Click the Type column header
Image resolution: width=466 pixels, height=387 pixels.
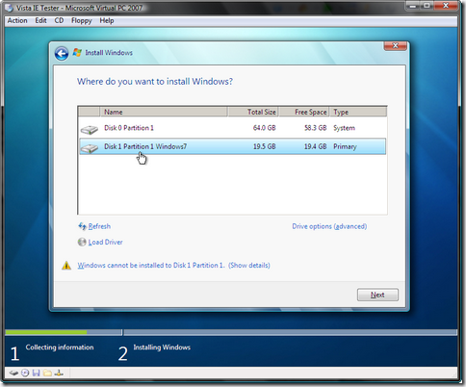pos(358,112)
